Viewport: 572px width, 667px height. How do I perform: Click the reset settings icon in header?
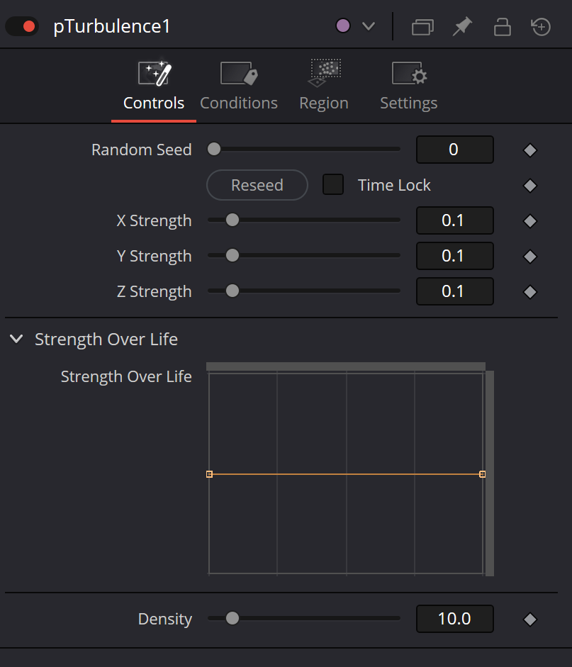[541, 26]
